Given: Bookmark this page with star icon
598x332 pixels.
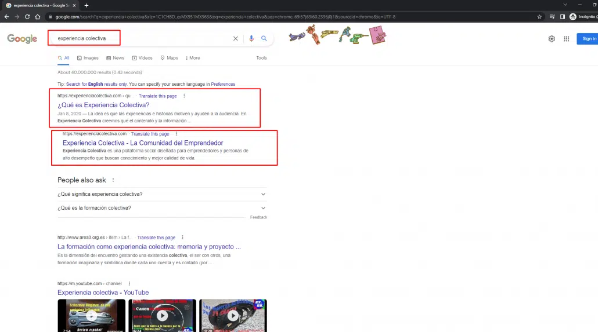Looking at the screenshot, I should click(539, 17).
